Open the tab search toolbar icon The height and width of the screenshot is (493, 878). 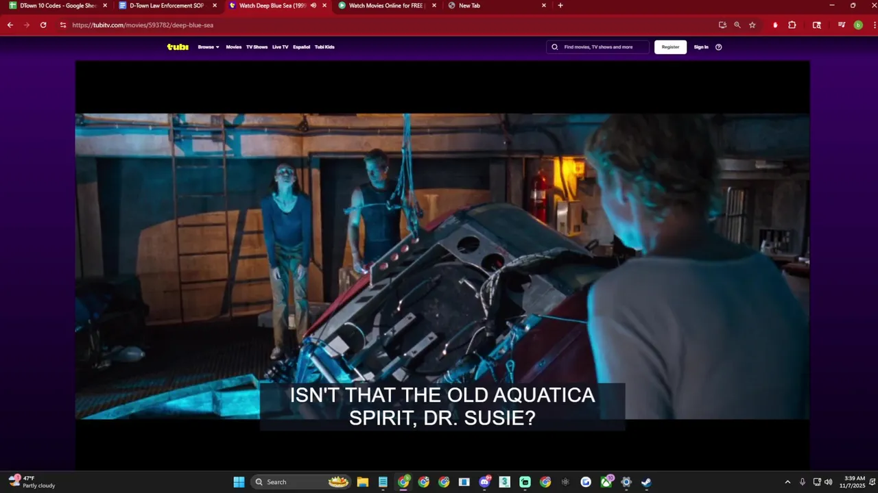[x=816, y=25]
